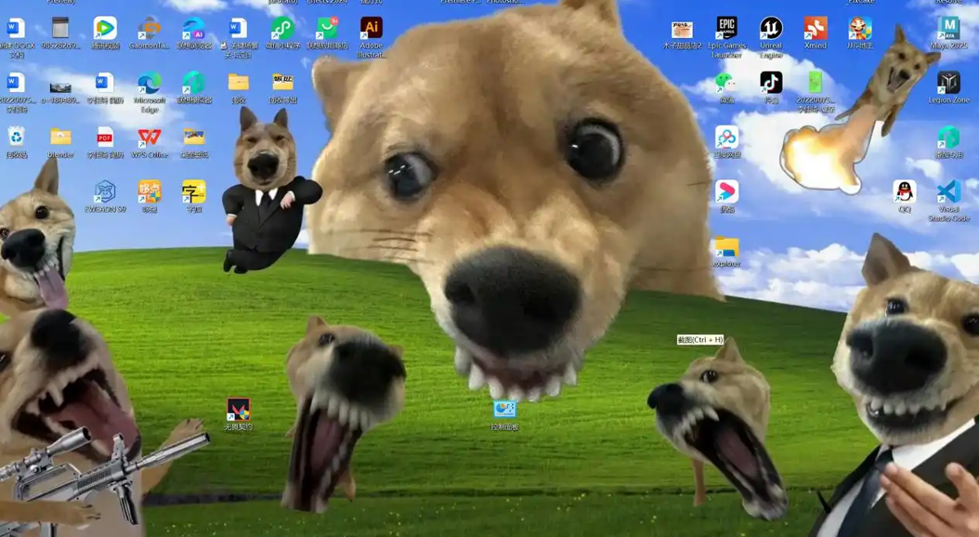
Task: Select the green 2022007S... file beside Douyin
Action: pyautogui.click(x=816, y=83)
